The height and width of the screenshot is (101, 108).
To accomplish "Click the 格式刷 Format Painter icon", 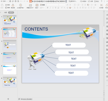I will [x=13, y=5].
